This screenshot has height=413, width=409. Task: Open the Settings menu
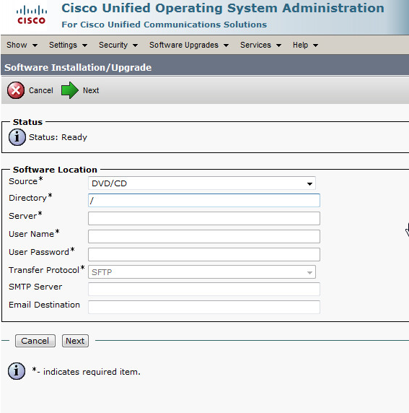68,45
